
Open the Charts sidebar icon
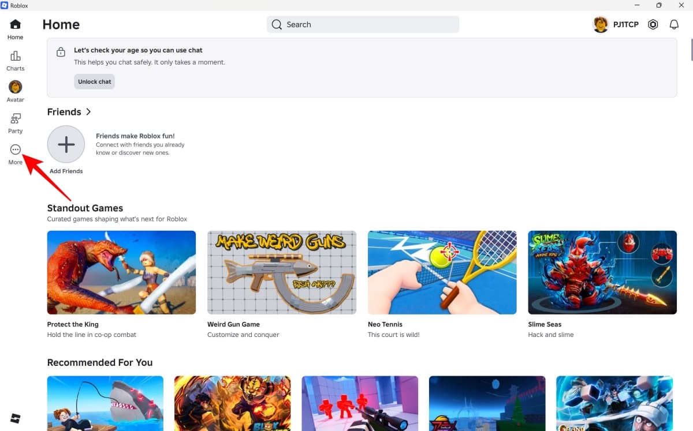point(16,55)
